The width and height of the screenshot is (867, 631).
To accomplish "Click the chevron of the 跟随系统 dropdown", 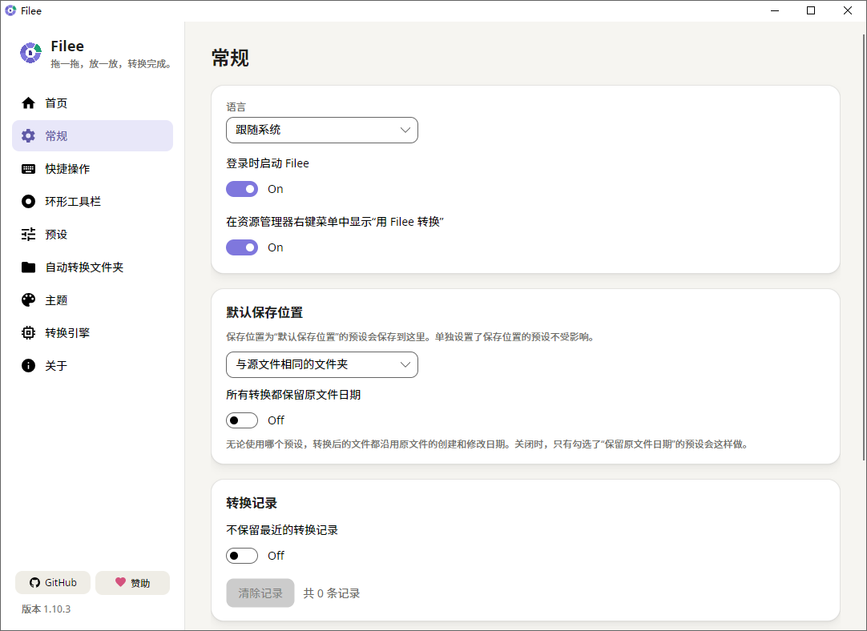I will point(405,130).
